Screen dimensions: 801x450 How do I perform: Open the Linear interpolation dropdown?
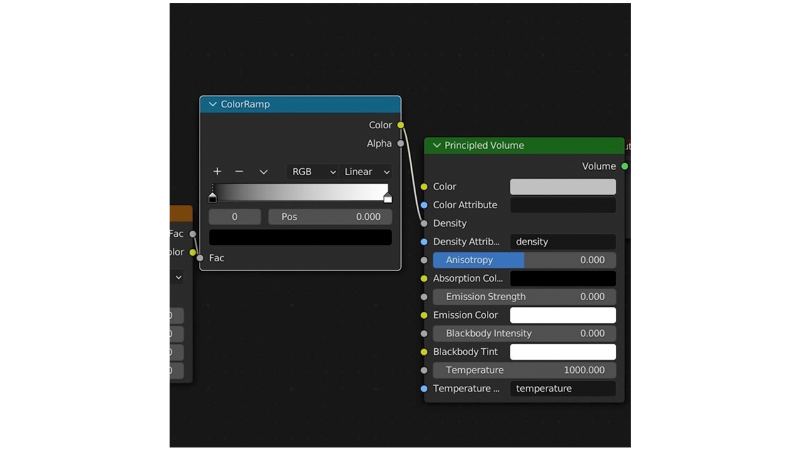(365, 172)
